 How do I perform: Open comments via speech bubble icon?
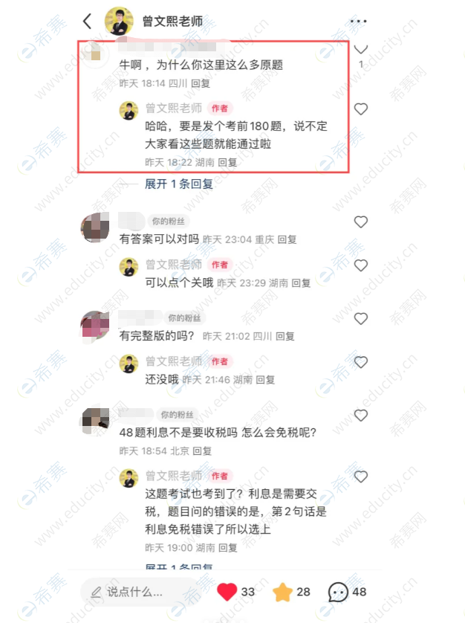(338, 592)
